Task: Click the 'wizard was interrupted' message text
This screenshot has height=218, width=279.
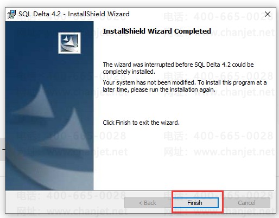Action: [x=178, y=68]
